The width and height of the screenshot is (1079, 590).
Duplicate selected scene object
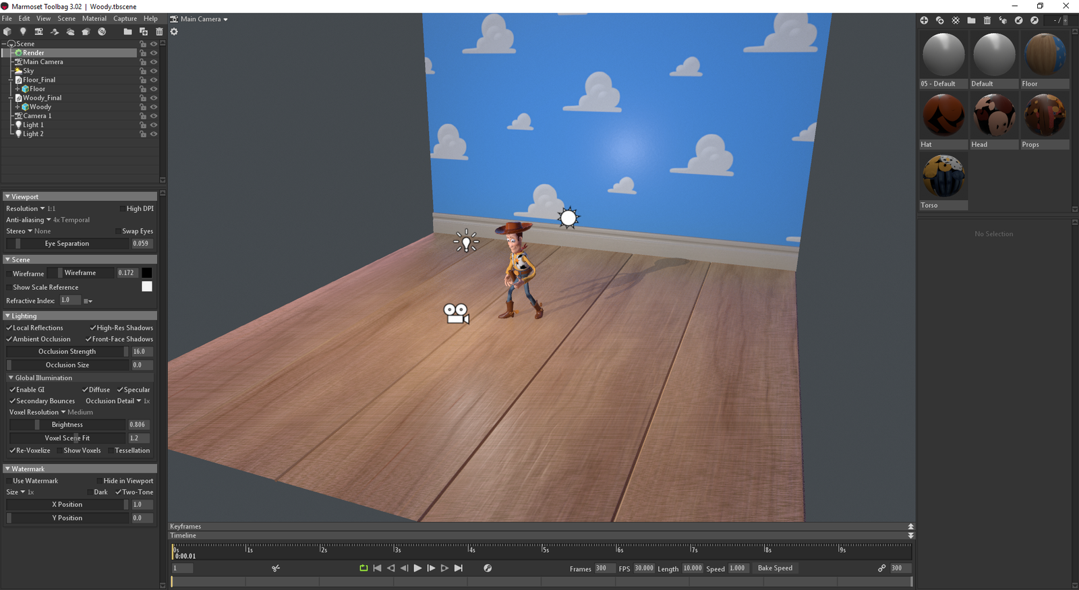click(144, 32)
